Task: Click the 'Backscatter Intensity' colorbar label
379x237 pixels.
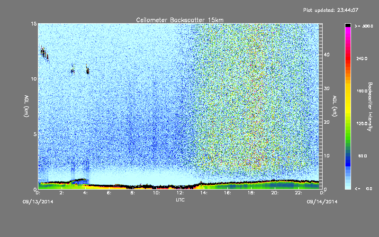Action: tap(370, 107)
